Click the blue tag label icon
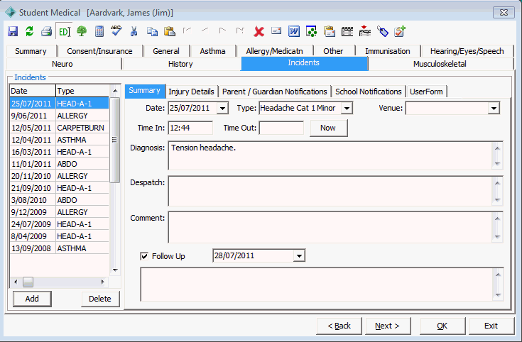522x342 pixels. [383, 32]
